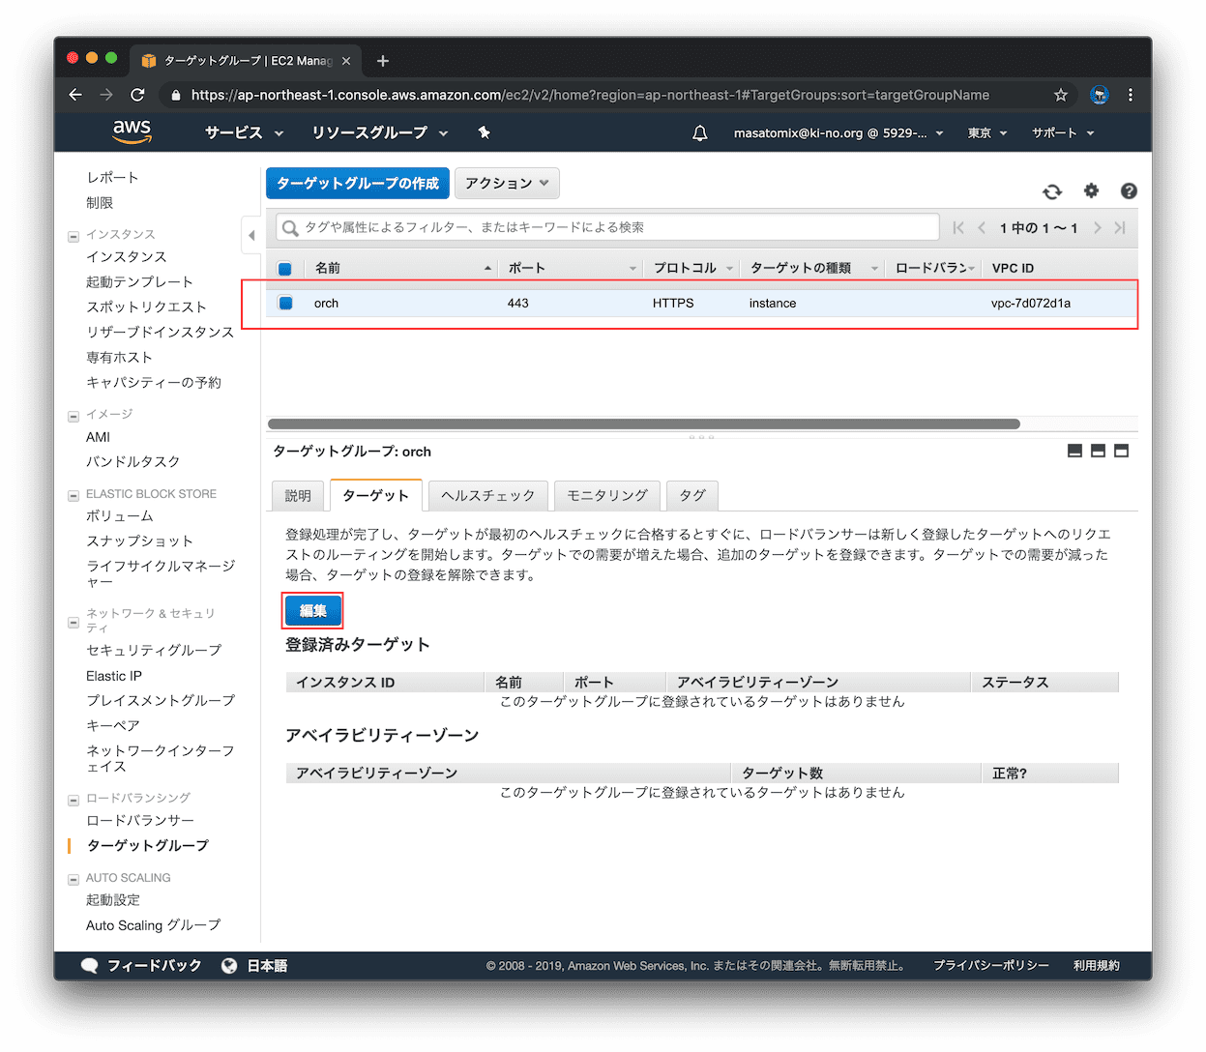Open the サービス dropdown menu
1206x1052 pixels.
point(244,132)
